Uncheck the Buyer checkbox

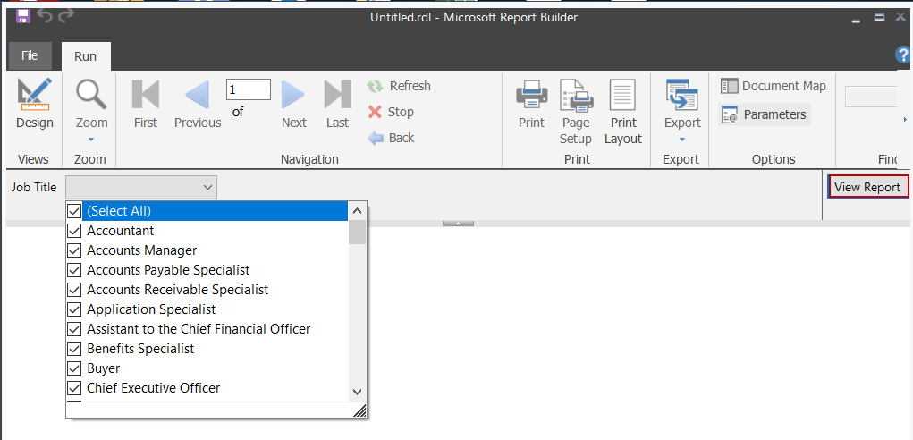point(74,368)
